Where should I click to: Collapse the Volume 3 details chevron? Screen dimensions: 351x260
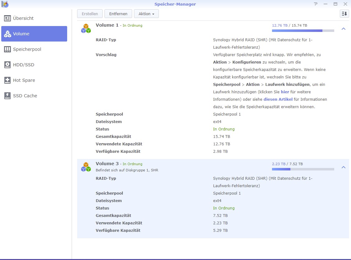pyautogui.click(x=343, y=167)
